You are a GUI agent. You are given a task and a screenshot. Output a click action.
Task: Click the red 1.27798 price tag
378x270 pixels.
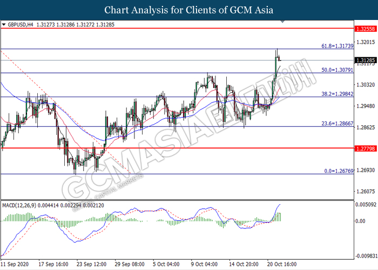[364, 147]
